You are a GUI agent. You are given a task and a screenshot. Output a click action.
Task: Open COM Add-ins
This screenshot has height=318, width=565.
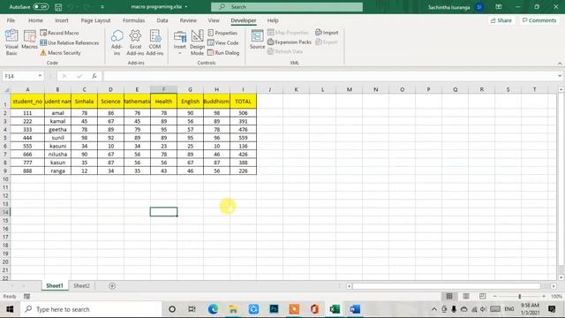pos(155,42)
